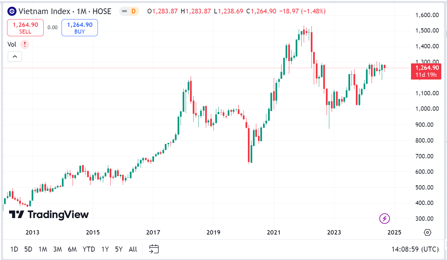This screenshot has height=260, width=447.
Task: Open the go to date calendar icon
Action: point(154,249)
